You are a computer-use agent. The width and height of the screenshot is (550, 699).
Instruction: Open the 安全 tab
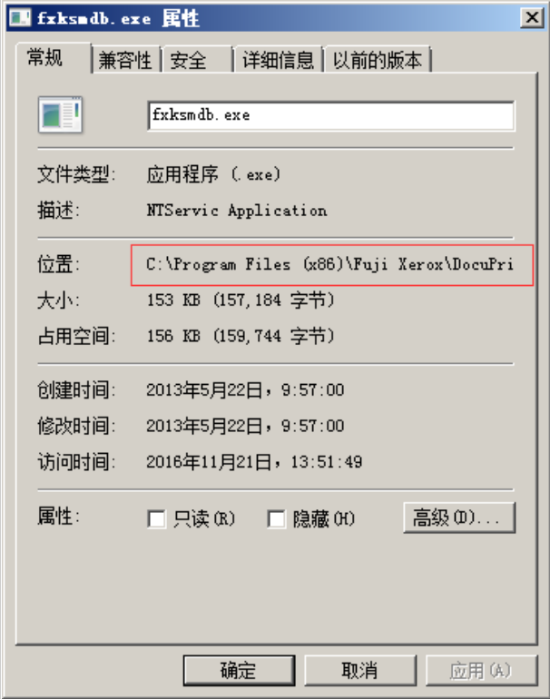[197, 60]
